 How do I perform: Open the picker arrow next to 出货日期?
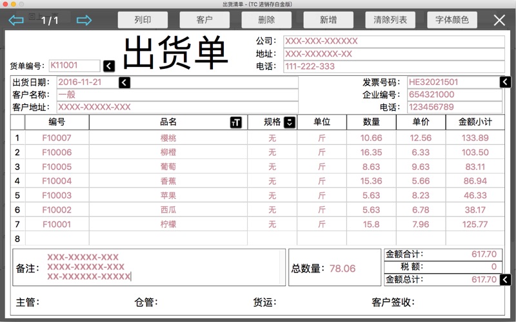click(124, 82)
